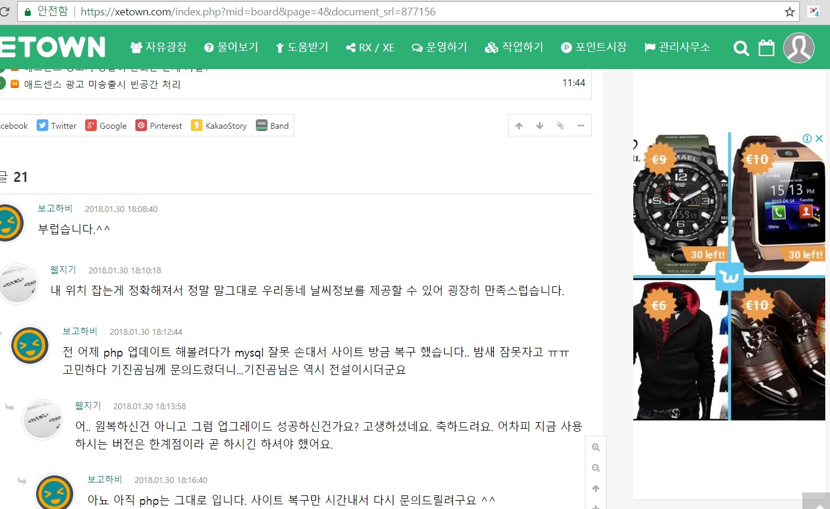Share post to Twitter

point(57,126)
